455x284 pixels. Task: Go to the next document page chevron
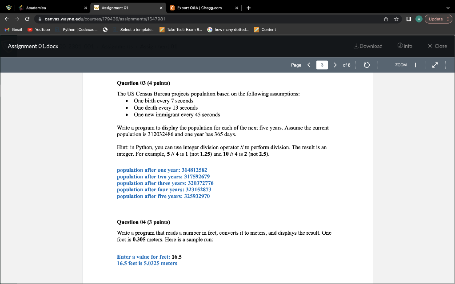click(x=335, y=65)
